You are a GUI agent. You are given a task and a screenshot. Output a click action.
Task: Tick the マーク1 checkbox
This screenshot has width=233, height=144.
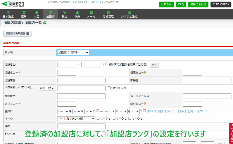click(x=98, y=119)
